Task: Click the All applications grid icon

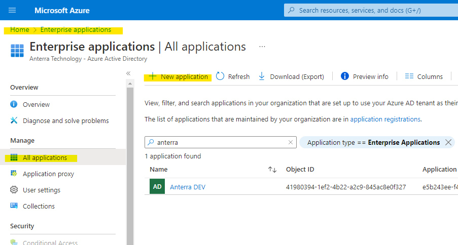Action: pos(14,157)
